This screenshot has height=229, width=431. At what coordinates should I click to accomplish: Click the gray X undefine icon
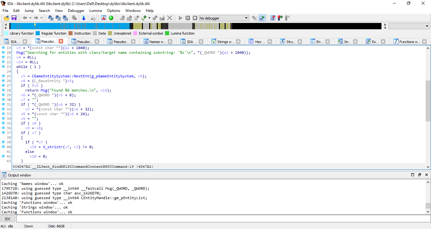170,18
